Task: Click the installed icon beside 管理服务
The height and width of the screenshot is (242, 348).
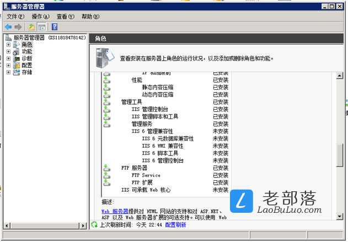Action: 107,124
